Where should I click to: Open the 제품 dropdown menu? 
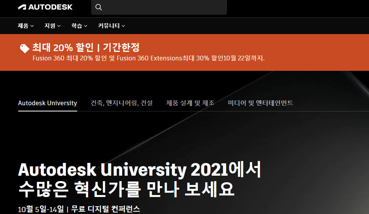tap(26, 26)
